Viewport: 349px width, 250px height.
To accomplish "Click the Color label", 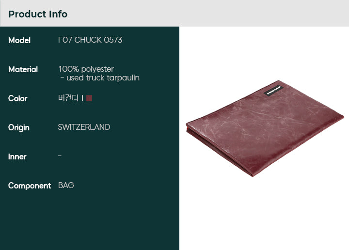I will coord(18,98).
